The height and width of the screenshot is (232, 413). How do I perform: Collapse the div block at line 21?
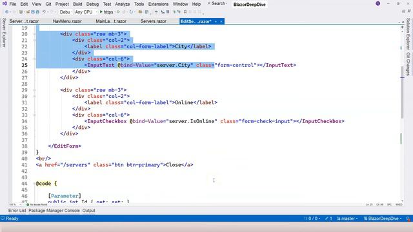(x=34, y=40)
